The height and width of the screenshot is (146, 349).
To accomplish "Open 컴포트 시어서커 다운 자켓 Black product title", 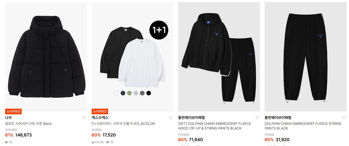I will click(29, 124).
